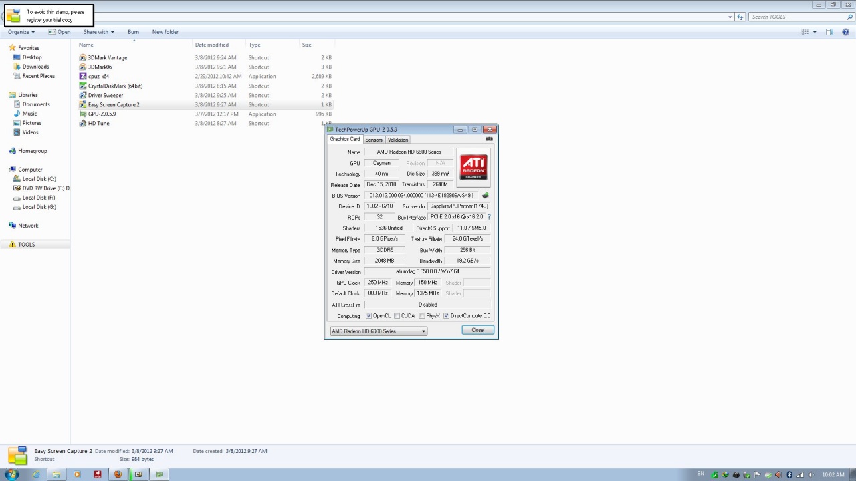Image resolution: width=856 pixels, height=481 pixels.
Task: Open Windows Media Player from the taskbar
Action: click(x=77, y=474)
